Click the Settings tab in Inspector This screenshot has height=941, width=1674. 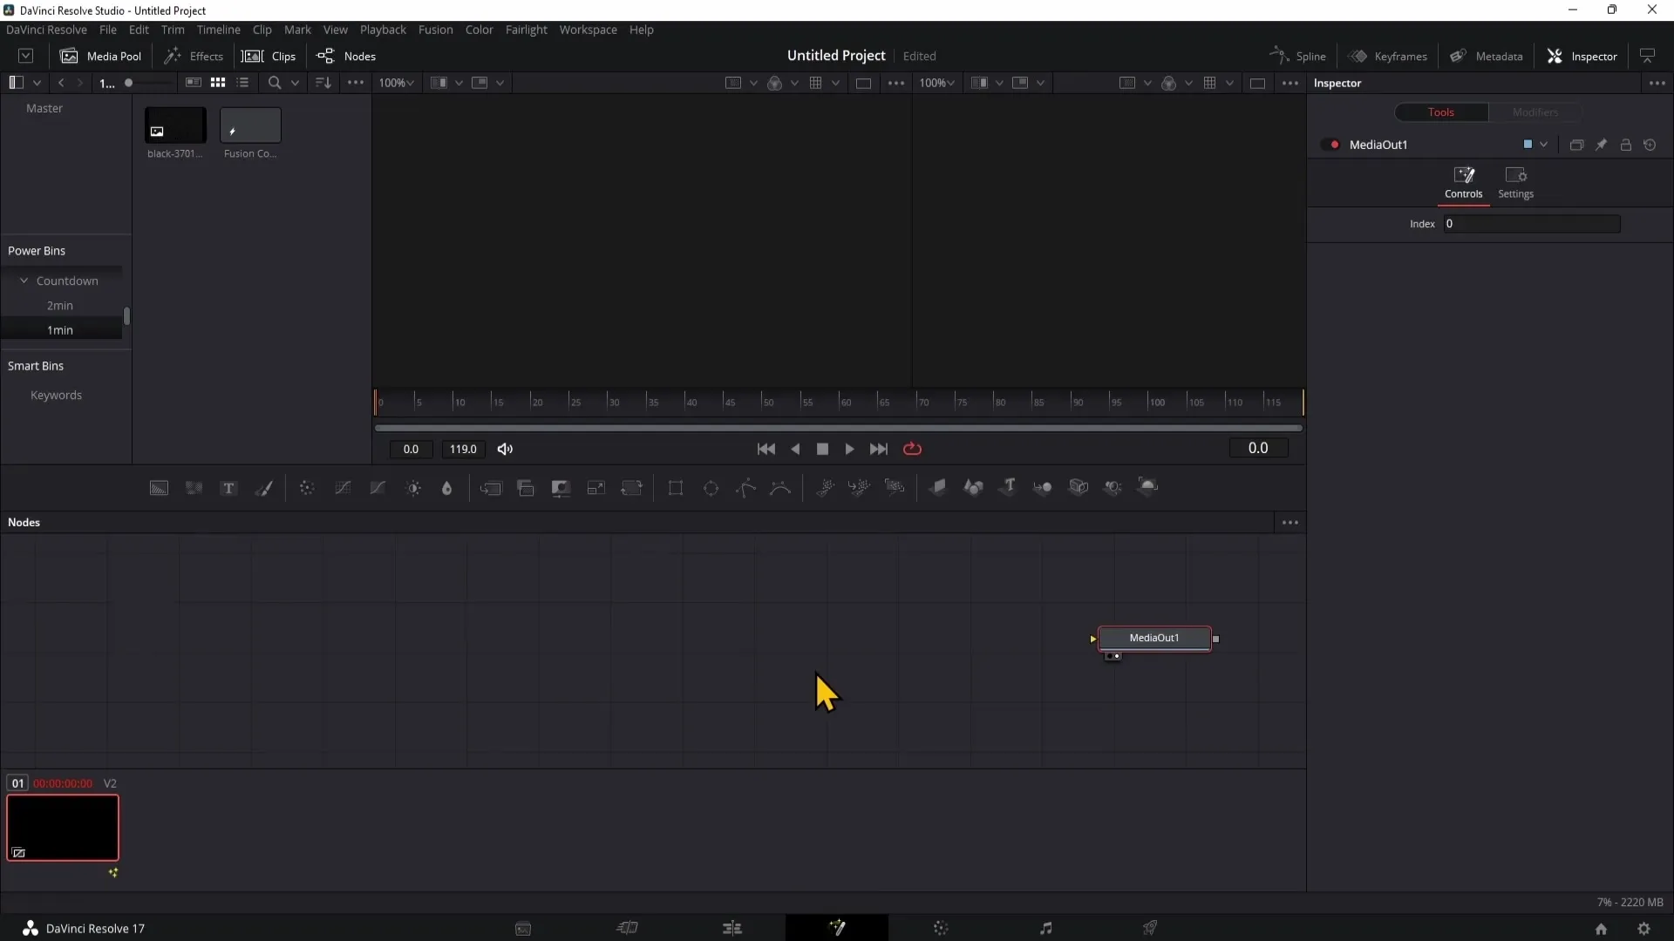pos(1515,180)
